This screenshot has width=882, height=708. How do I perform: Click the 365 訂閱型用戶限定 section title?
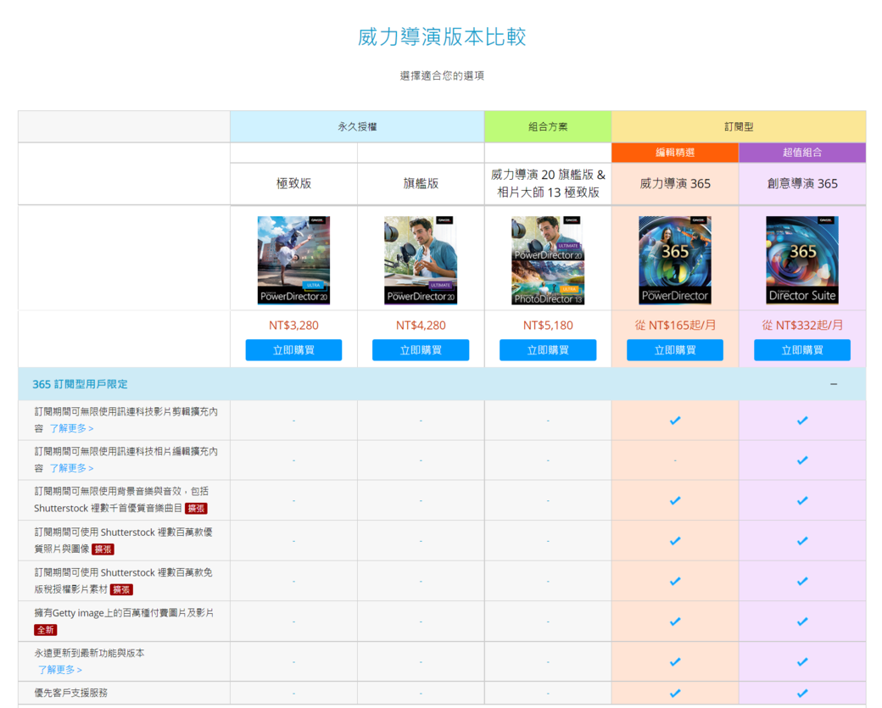[x=80, y=384]
